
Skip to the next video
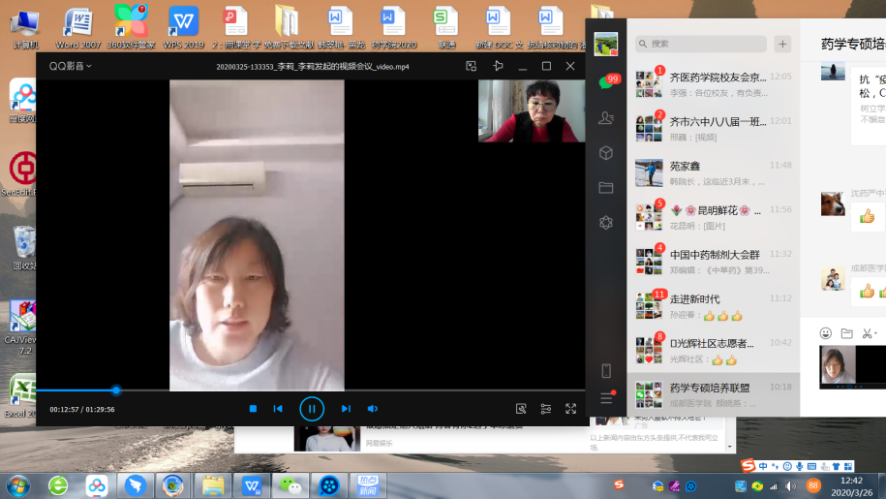pos(346,409)
